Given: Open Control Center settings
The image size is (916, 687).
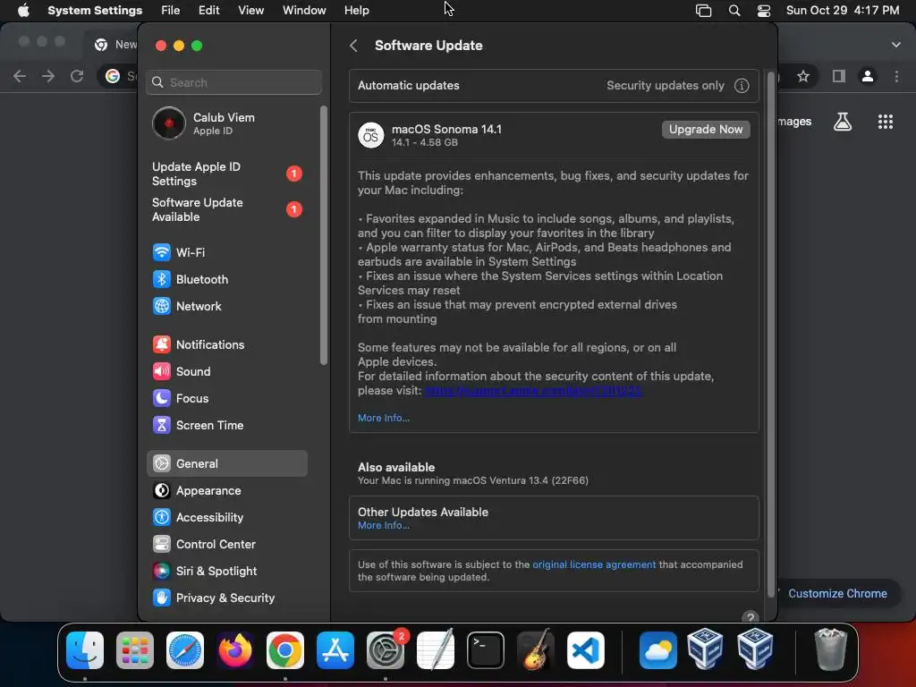Looking at the screenshot, I should (x=226, y=545).
